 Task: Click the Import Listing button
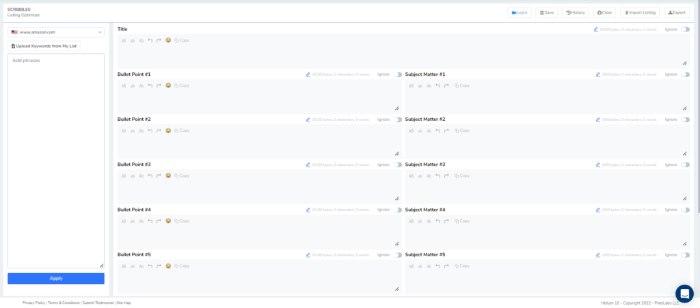tap(640, 12)
